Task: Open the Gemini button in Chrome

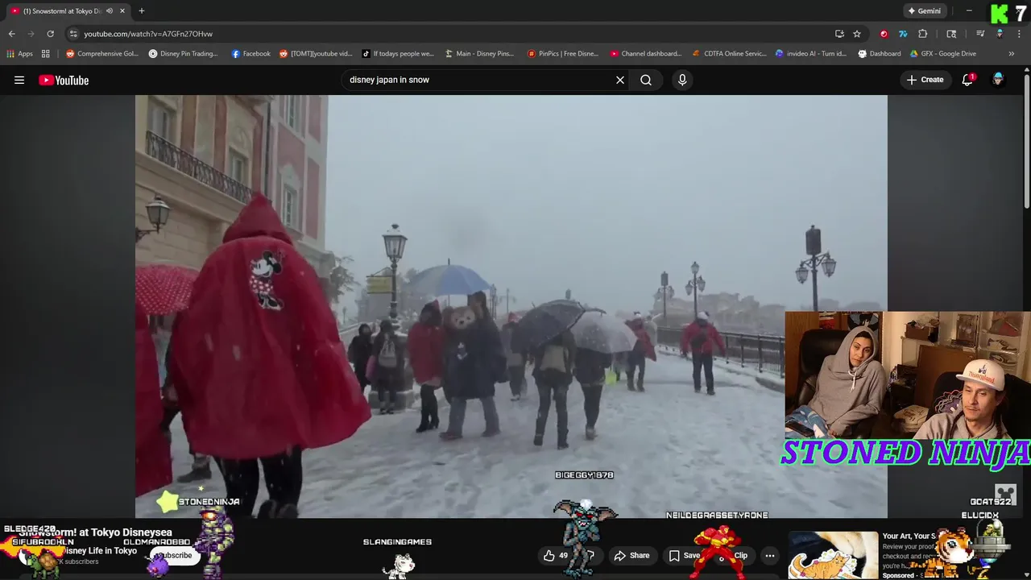Action: point(924,11)
